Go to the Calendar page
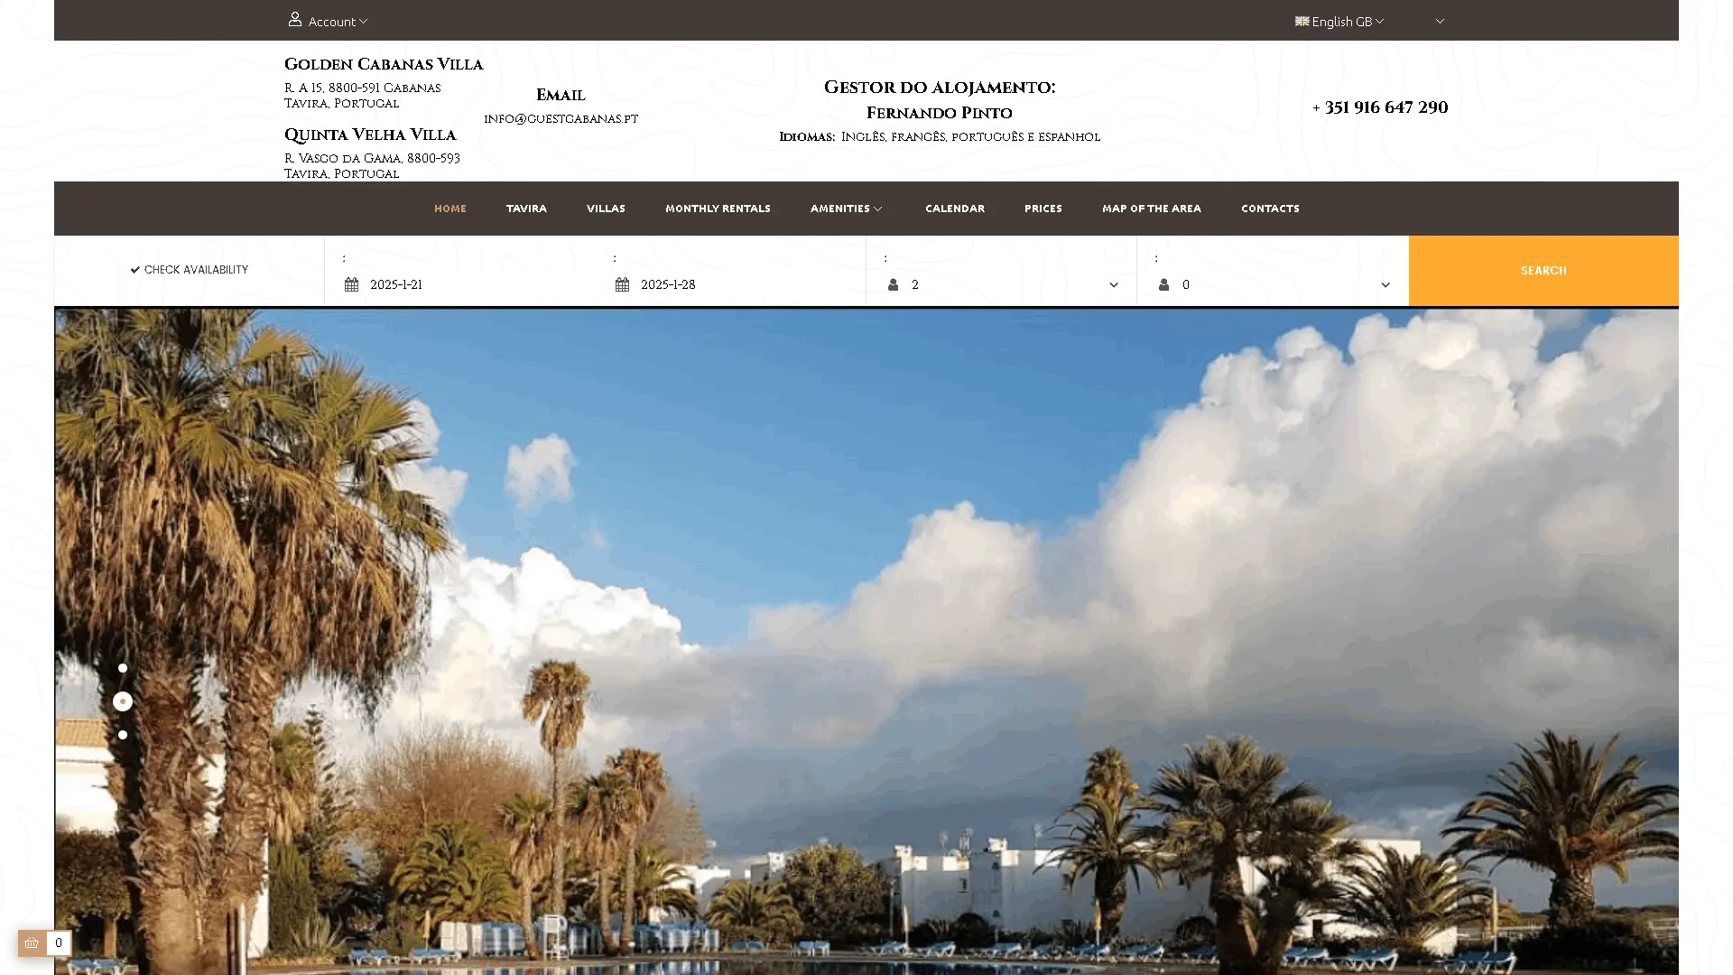The image size is (1733, 975). click(x=954, y=209)
